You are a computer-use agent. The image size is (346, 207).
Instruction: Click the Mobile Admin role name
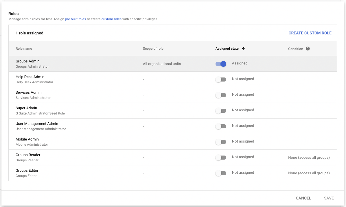point(27,139)
